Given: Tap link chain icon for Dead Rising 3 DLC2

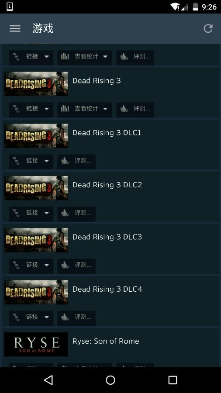Looking at the screenshot, I should pos(16,213).
